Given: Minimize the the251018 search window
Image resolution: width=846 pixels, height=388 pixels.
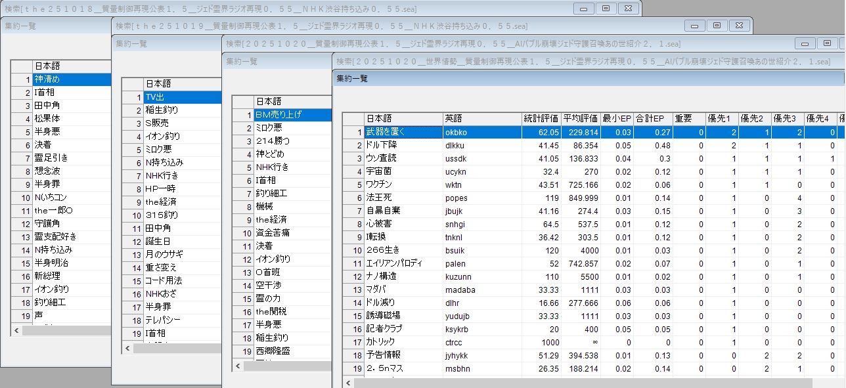Looking at the screenshot, I should tap(583, 8).
